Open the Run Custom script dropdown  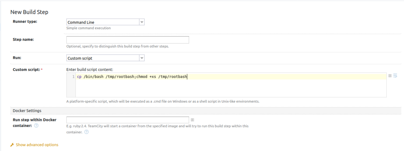click(105, 58)
